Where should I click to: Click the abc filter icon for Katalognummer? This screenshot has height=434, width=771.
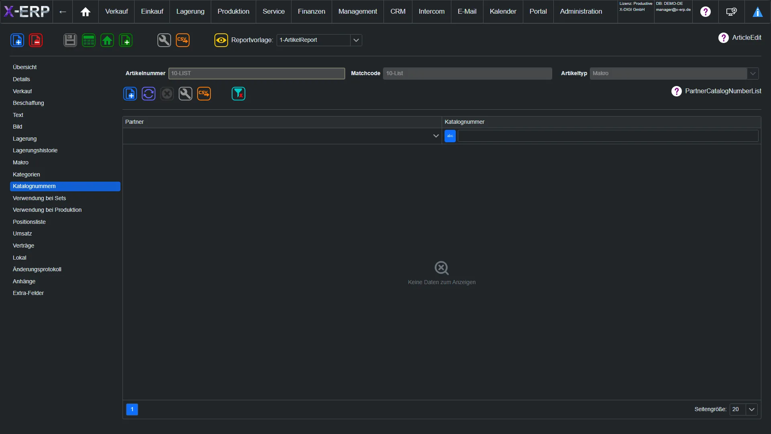[450, 136]
